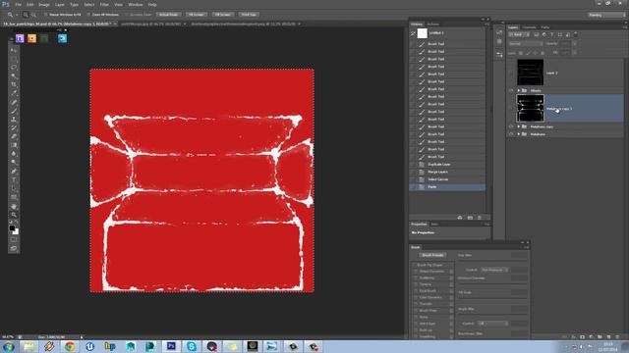This screenshot has height=353, width=629.
Task: Click the Minimum Diameter slider in Brush panel
Action: point(492,283)
